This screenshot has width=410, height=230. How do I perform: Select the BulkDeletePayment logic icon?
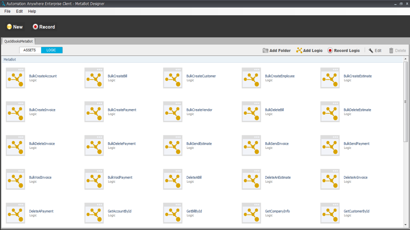(94, 146)
